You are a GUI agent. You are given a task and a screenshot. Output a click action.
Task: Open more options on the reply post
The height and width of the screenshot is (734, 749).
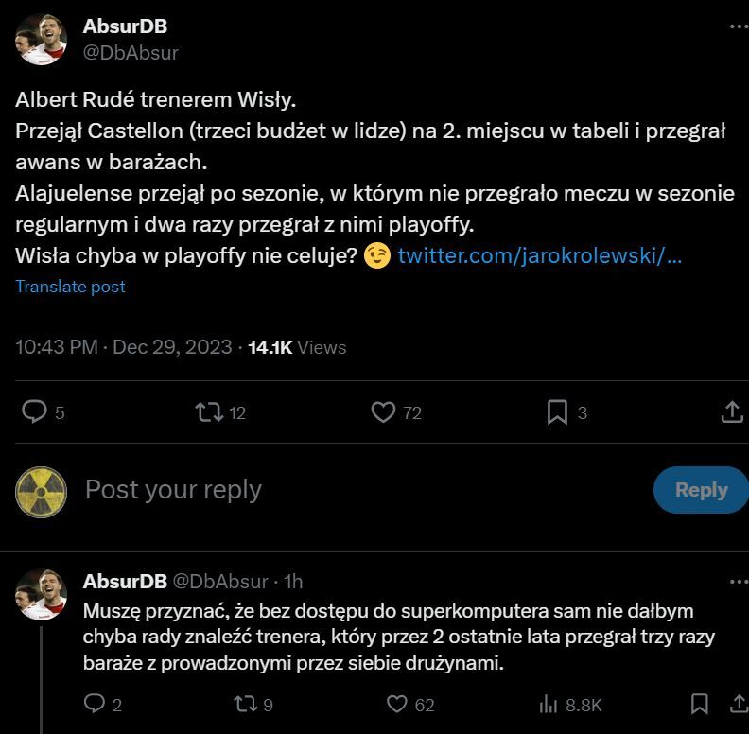point(738,581)
